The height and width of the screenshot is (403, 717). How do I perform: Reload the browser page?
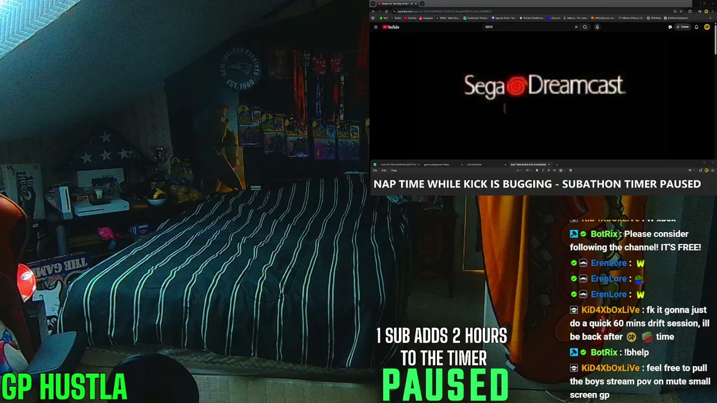[x=387, y=11]
